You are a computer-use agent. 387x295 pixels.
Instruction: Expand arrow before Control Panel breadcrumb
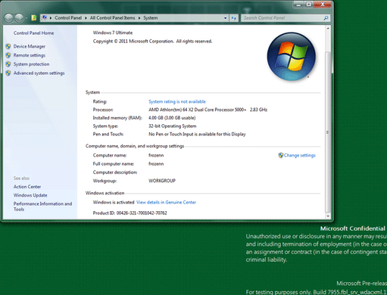pos(51,18)
